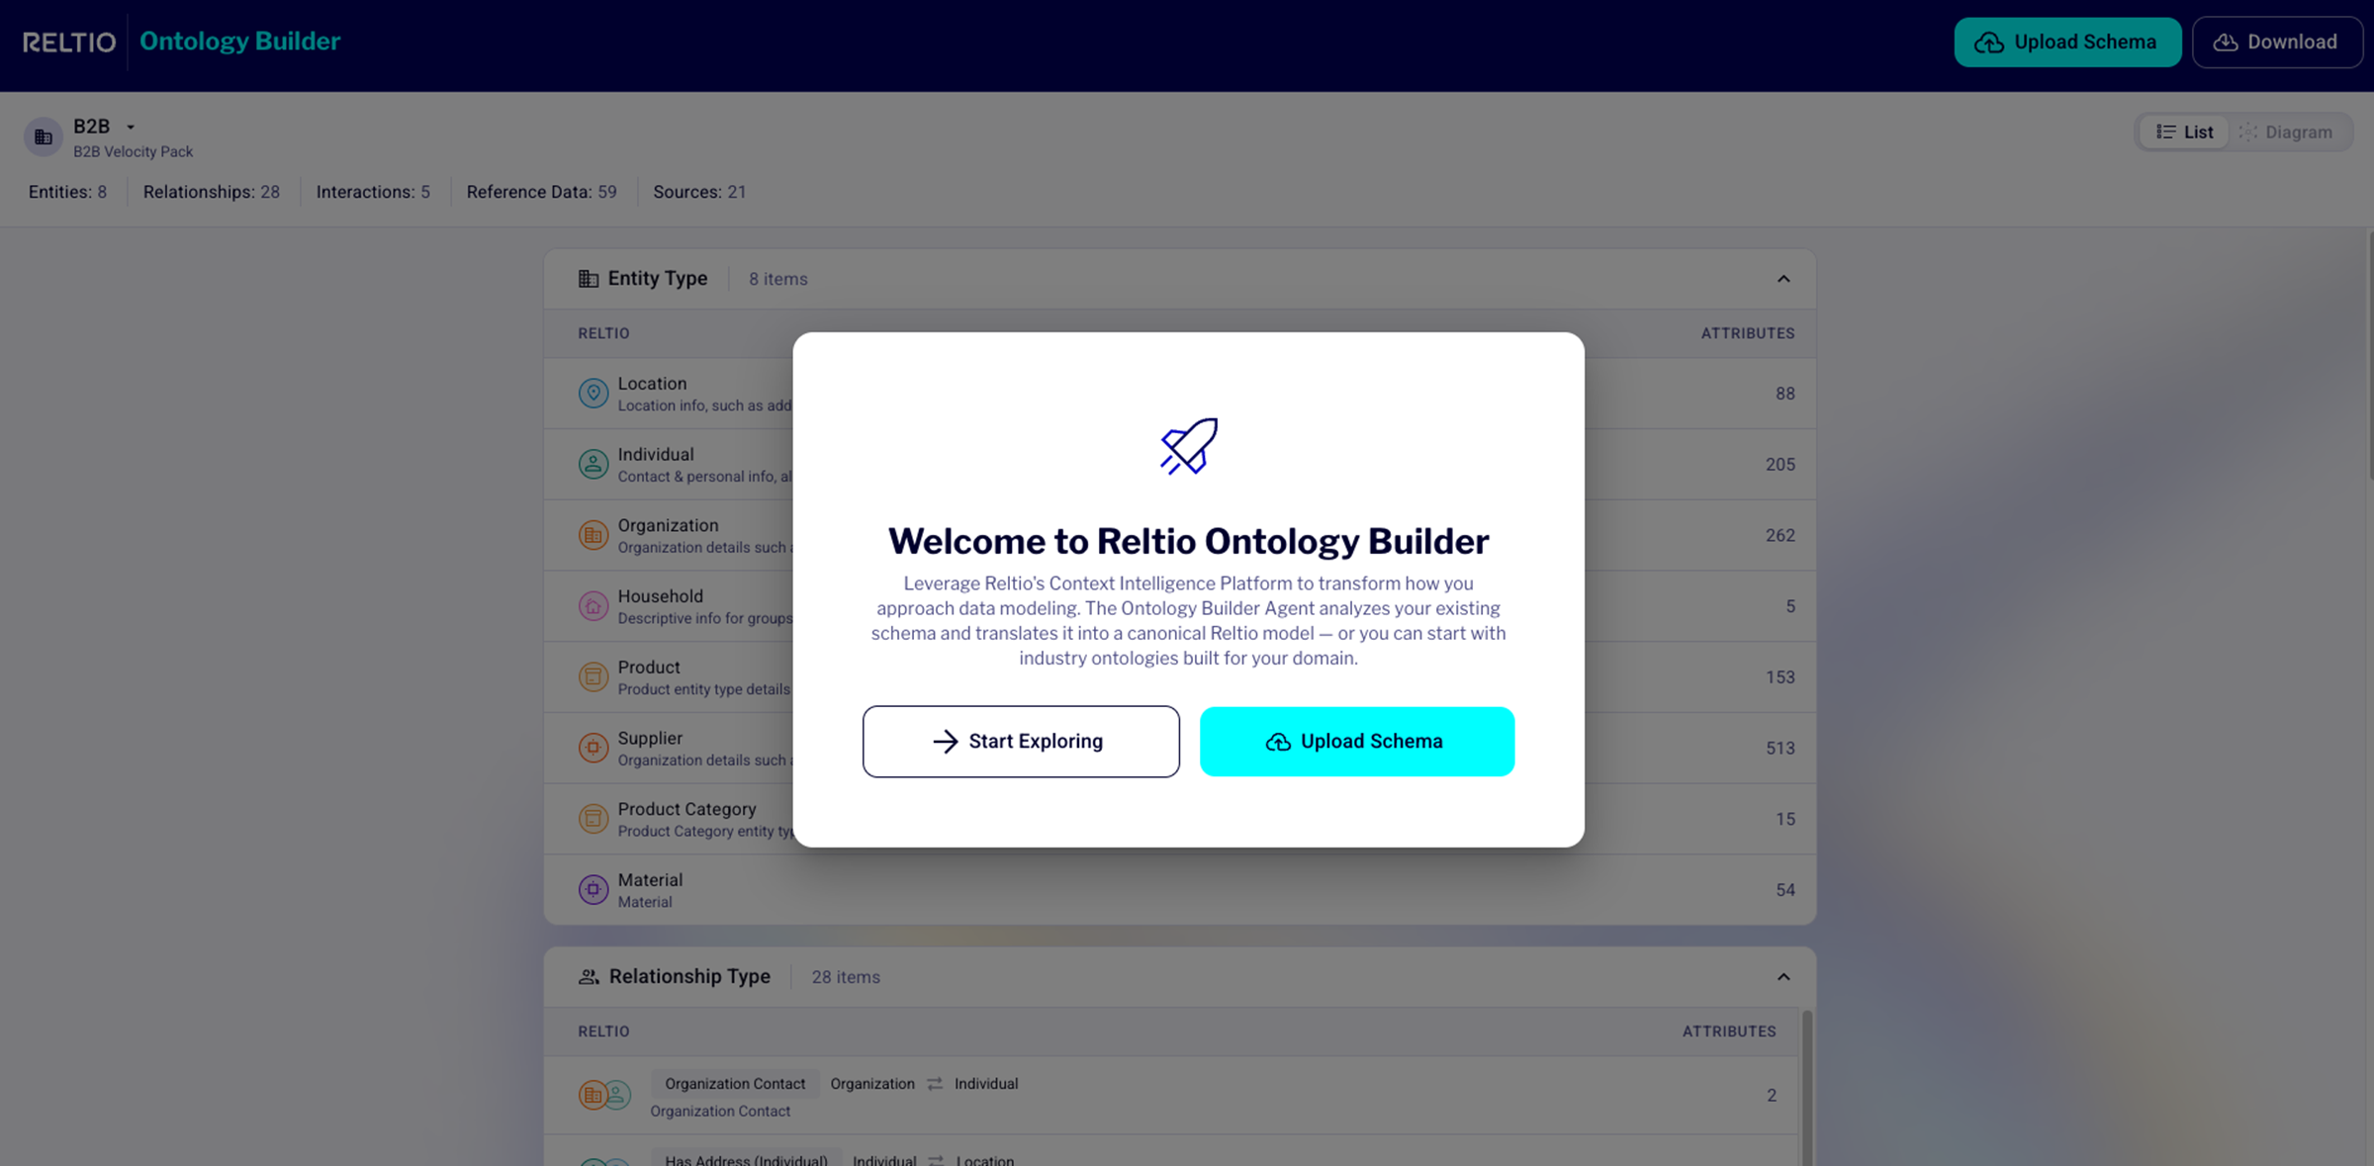Select the Location entity row name
Screen dimensions: 2374x1166
(652, 384)
